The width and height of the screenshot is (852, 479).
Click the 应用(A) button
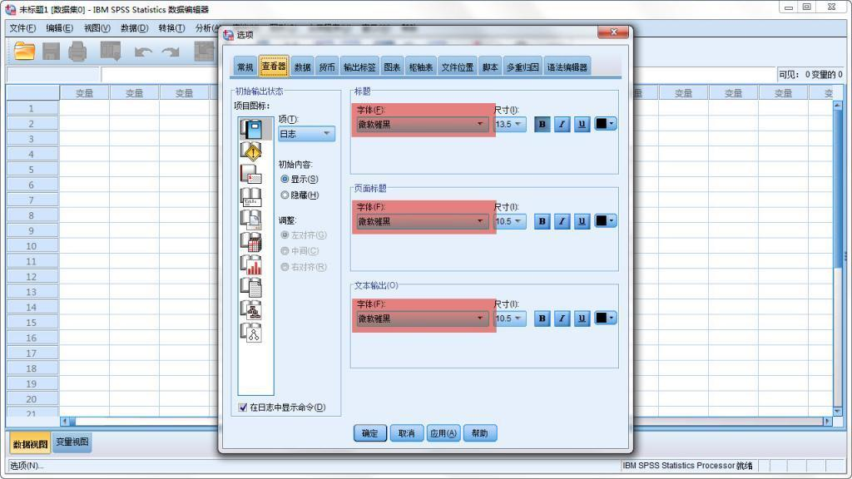[443, 433]
